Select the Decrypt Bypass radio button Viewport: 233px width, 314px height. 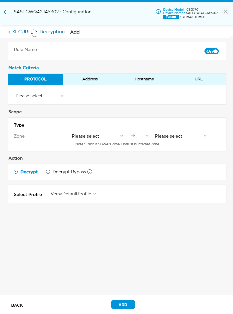[48, 172]
